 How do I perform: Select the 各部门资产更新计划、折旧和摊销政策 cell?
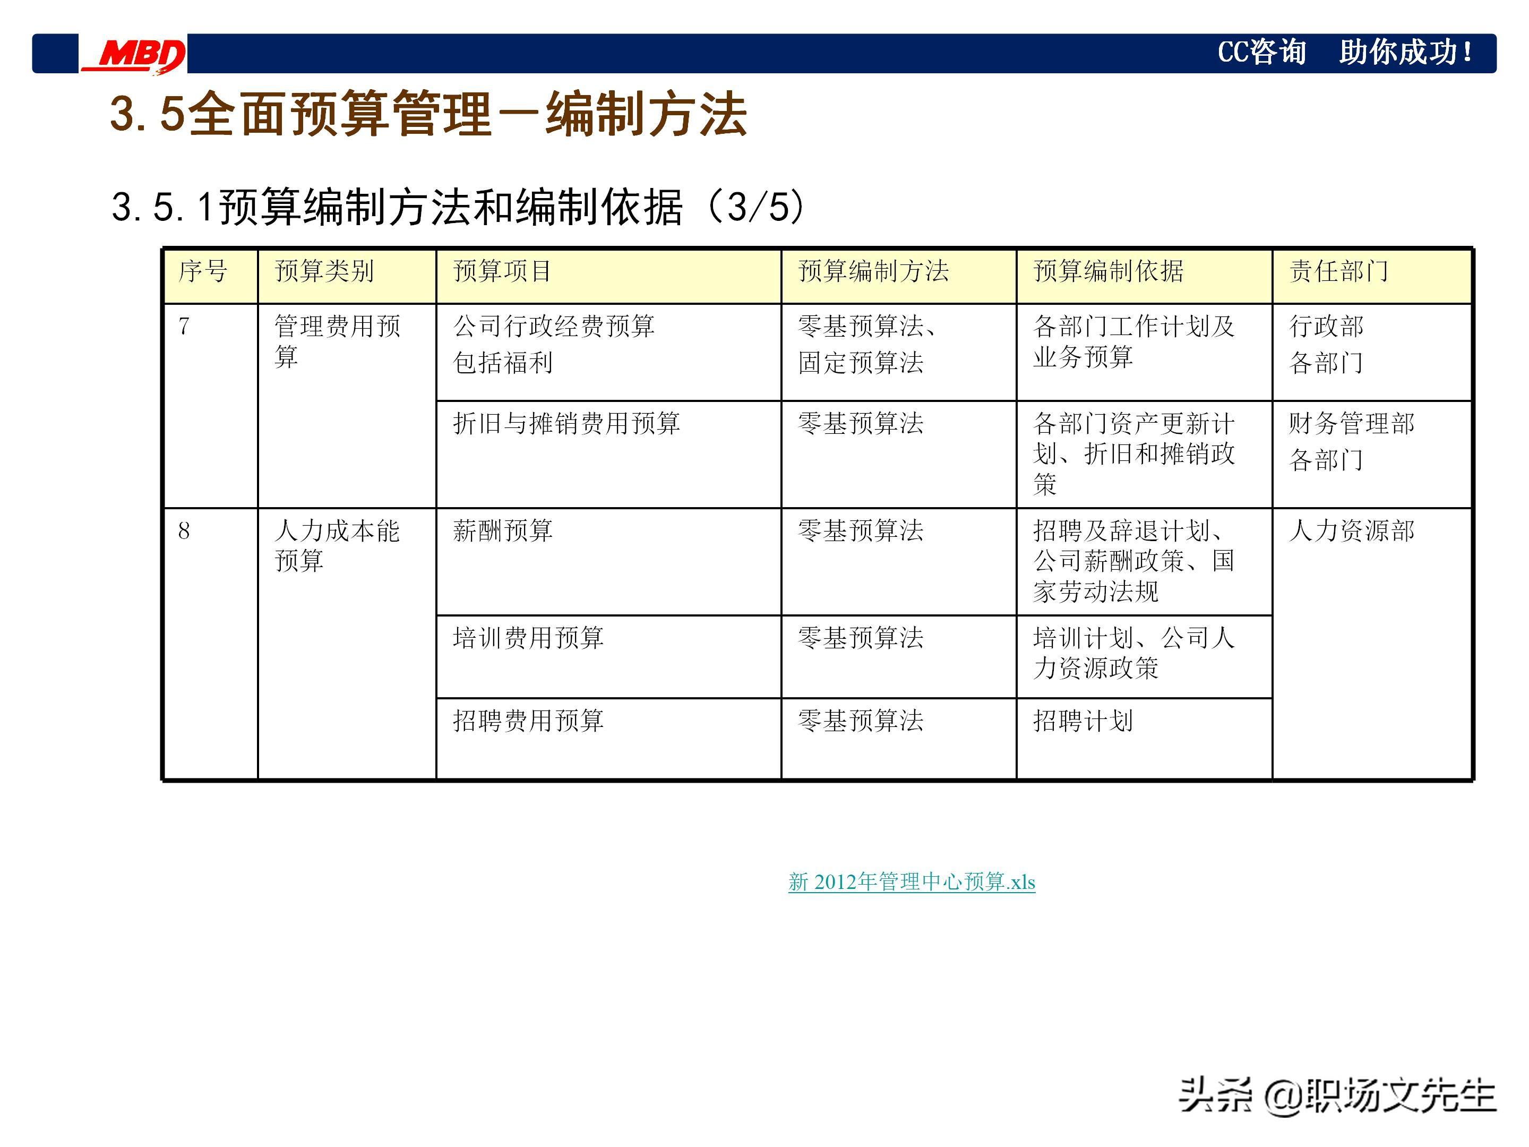pyautogui.click(x=1144, y=454)
